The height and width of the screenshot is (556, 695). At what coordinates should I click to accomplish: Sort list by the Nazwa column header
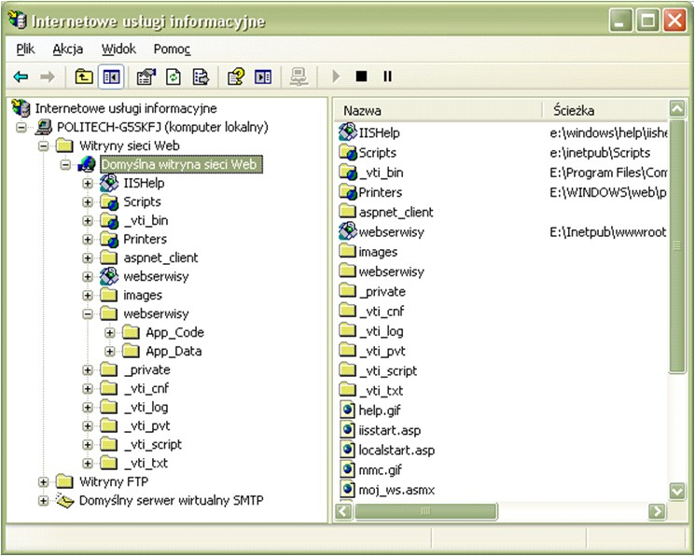[439, 110]
